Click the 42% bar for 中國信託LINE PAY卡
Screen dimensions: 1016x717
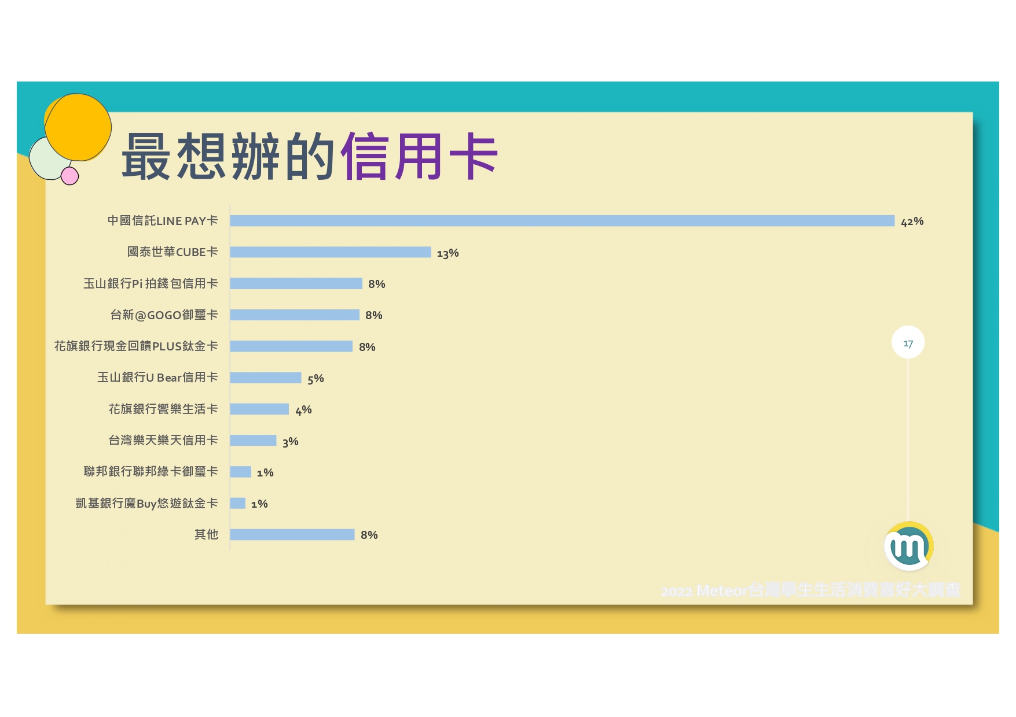[x=562, y=221]
